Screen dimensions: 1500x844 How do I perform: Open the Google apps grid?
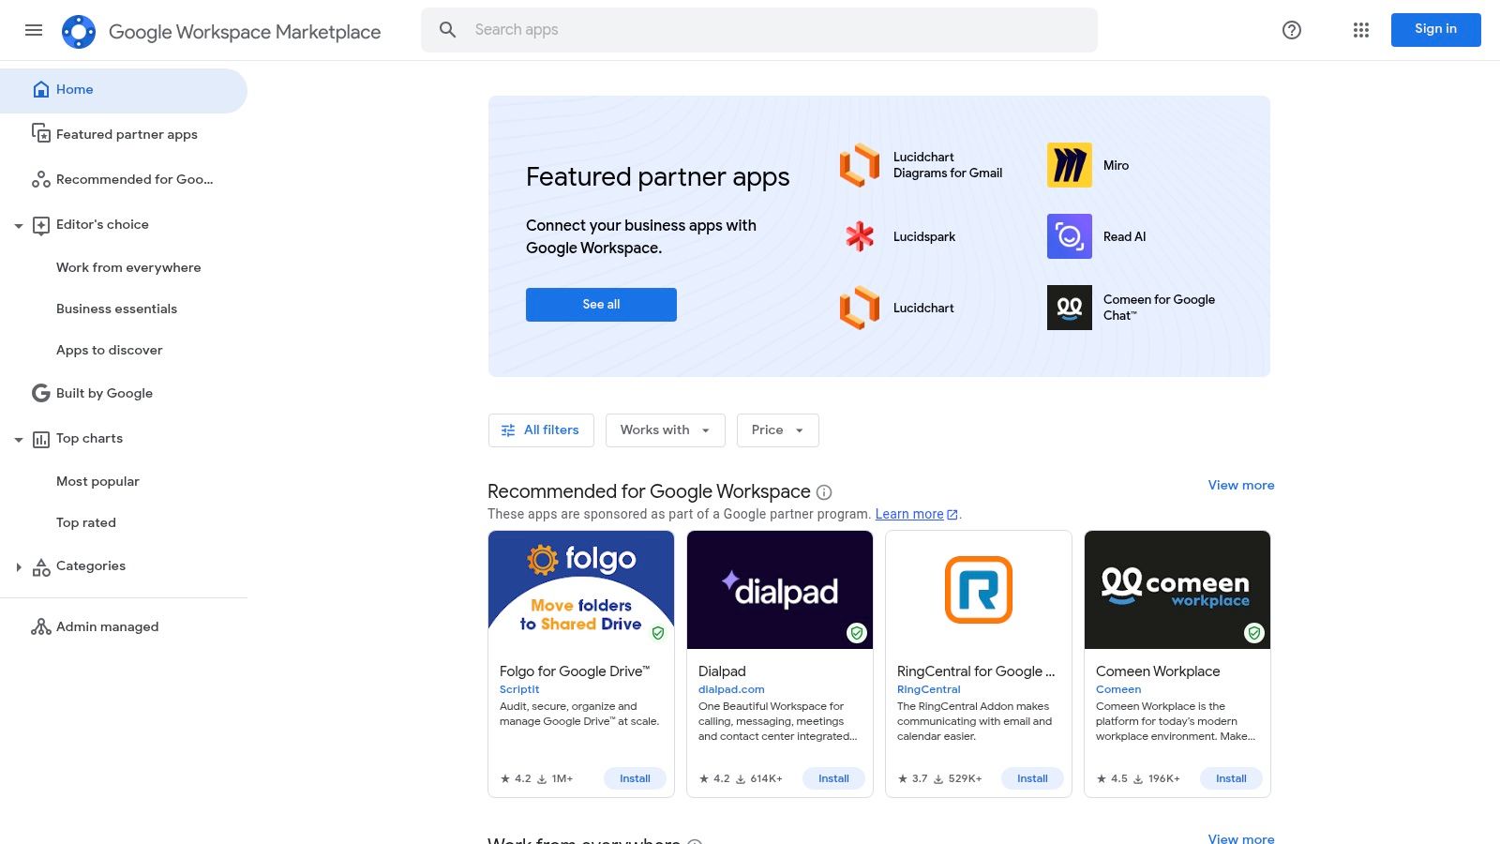pyautogui.click(x=1361, y=30)
